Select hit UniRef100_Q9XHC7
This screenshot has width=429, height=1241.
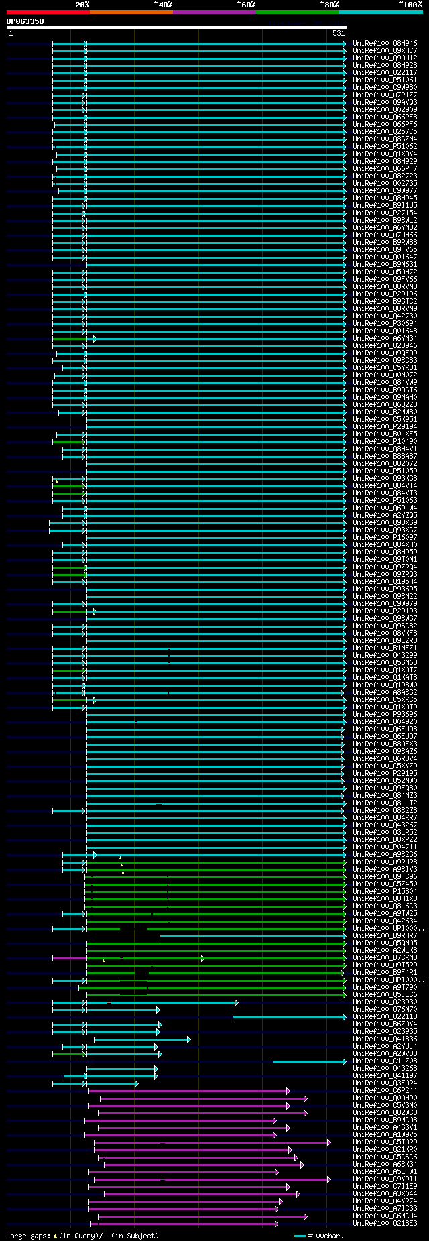pyautogui.click(x=385, y=51)
